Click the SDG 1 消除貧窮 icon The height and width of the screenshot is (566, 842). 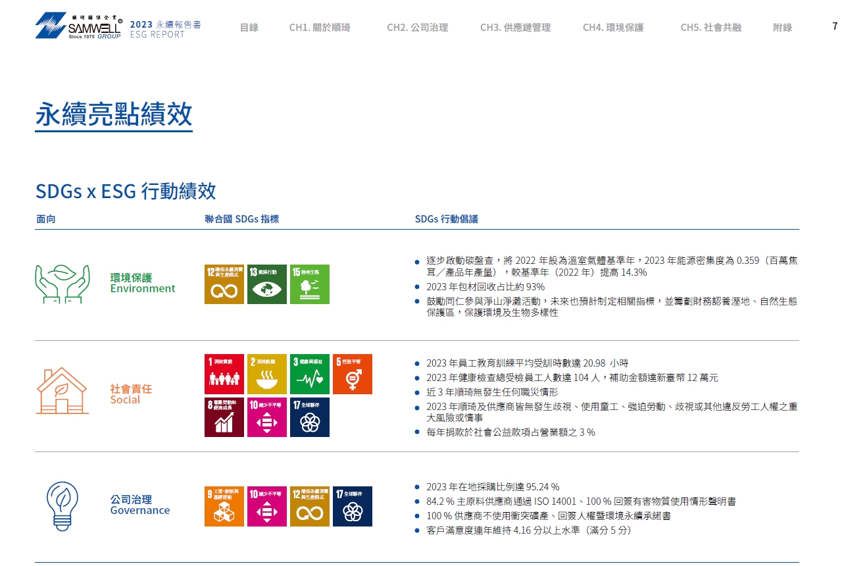coord(224,374)
